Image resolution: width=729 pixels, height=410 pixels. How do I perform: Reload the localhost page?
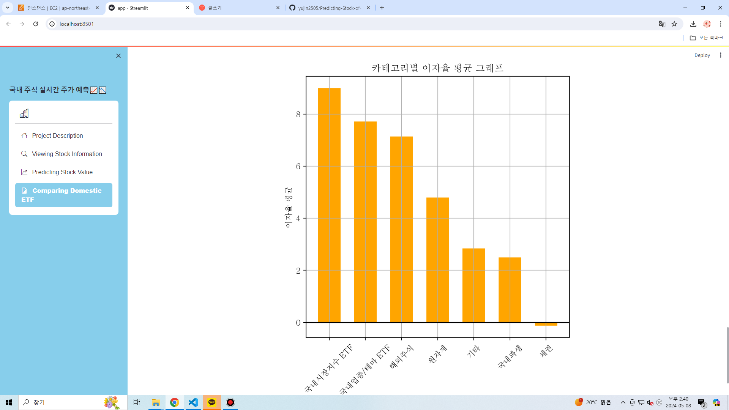tap(36, 24)
